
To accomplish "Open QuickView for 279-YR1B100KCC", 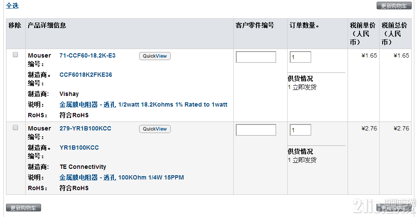I will point(155,129).
